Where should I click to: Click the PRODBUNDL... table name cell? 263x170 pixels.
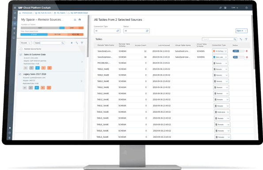click(x=104, y=63)
